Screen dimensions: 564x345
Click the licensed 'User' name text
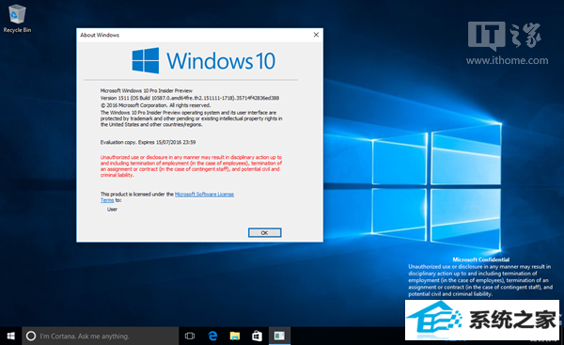click(x=112, y=209)
